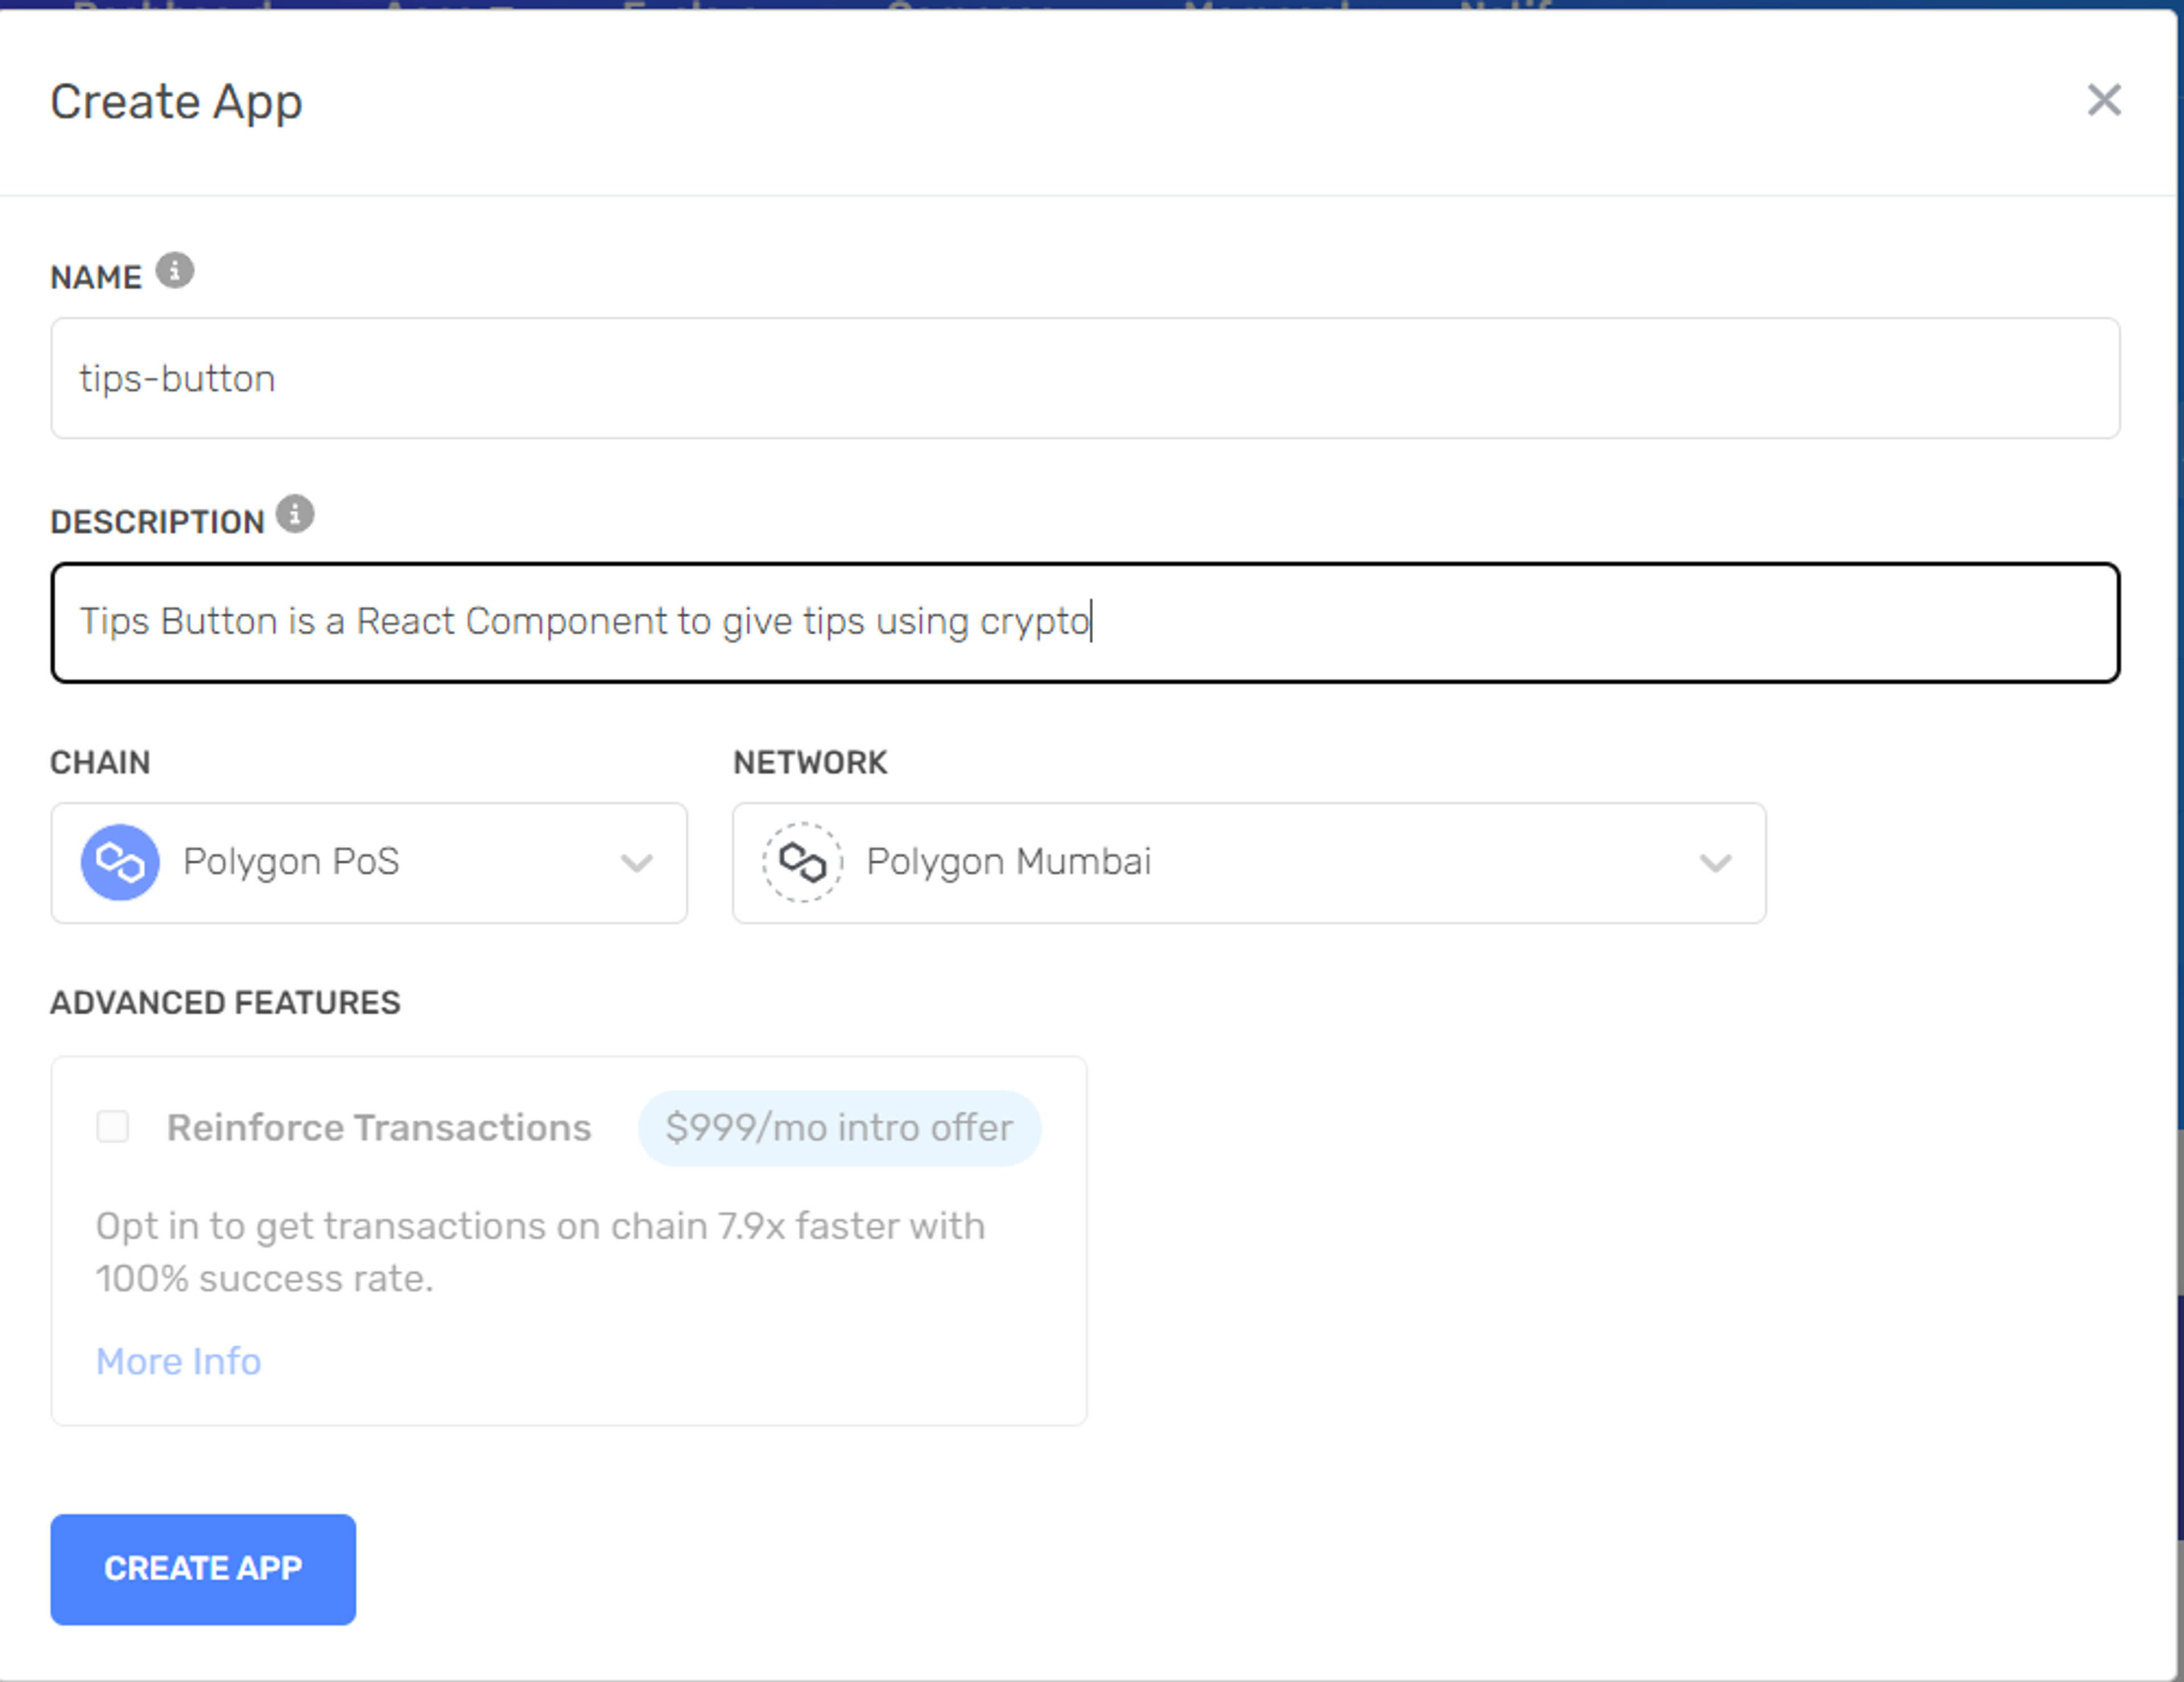Click the Polygon PoS chain logo icon
Image resolution: width=2184 pixels, height=1682 pixels.
[120, 862]
